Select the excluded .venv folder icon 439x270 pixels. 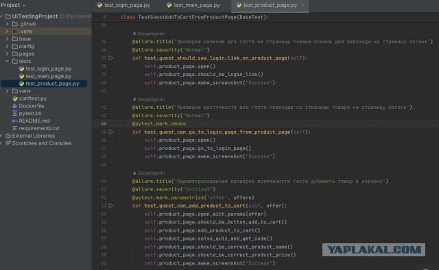click(15, 32)
